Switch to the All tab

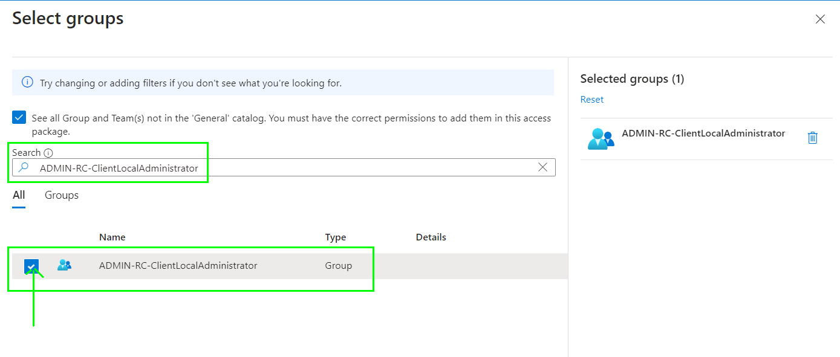coord(19,195)
